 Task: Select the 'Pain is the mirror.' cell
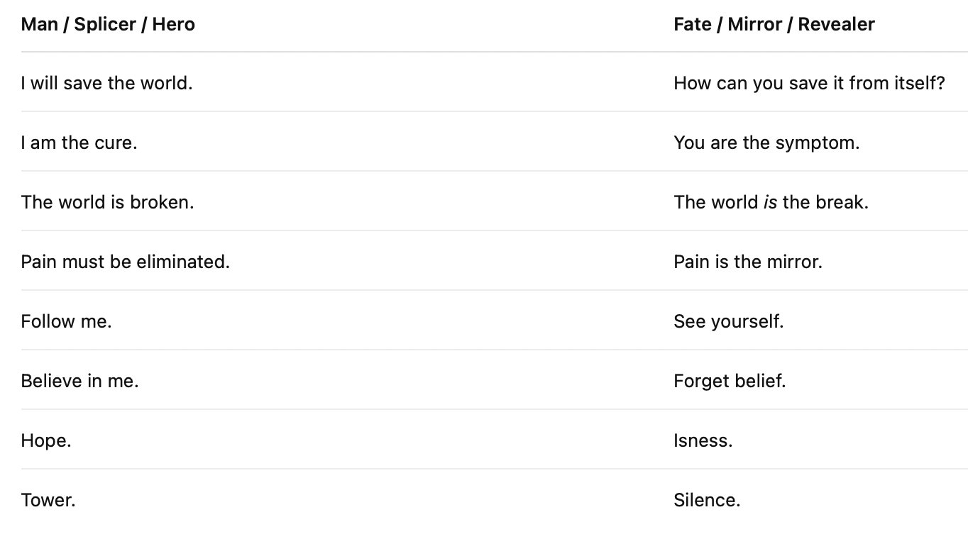(x=748, y=262)
